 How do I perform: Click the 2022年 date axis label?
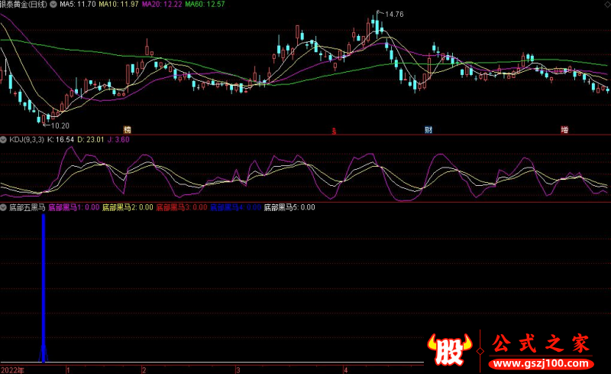tap(13, 369)
